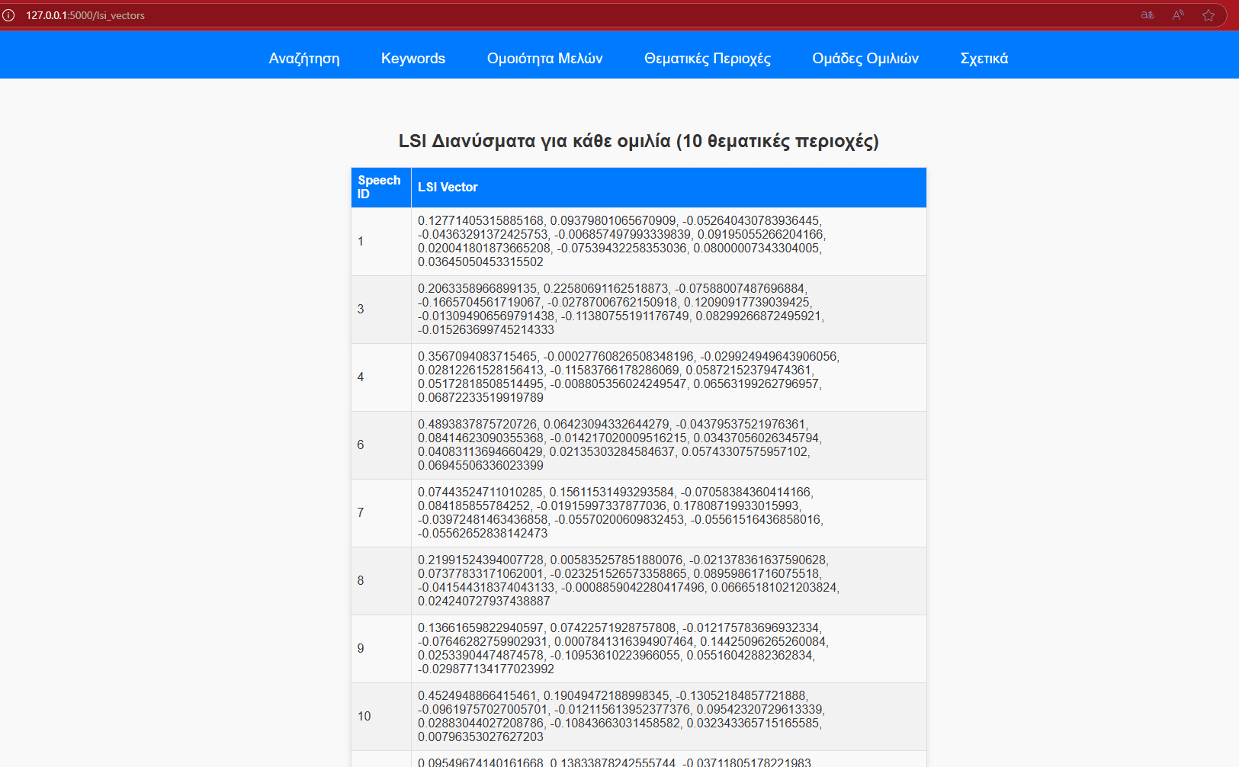Select the LSI vector starting 0.4893837875720726
This screenshot has width=1239, height=767.
coord(669,445)
